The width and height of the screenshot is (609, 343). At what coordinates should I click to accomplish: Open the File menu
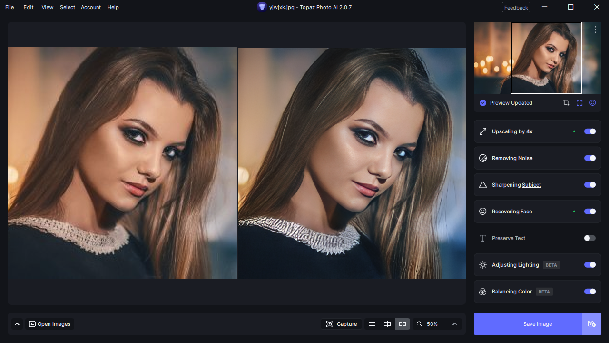click(10, 7)
